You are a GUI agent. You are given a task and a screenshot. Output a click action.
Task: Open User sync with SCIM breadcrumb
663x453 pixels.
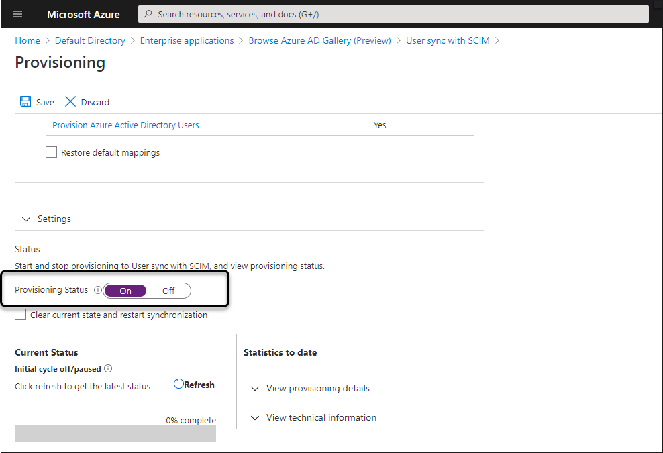click(x=448, y=41)
